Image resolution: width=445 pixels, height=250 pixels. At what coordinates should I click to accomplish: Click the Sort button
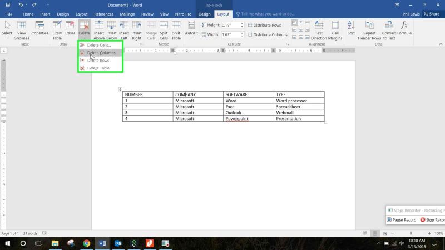pos(351,28)
